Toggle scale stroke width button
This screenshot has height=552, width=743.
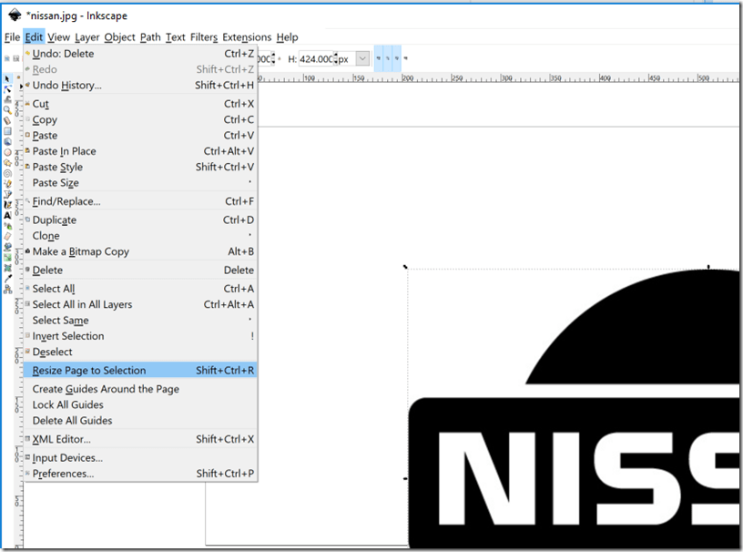click(379, 58)
